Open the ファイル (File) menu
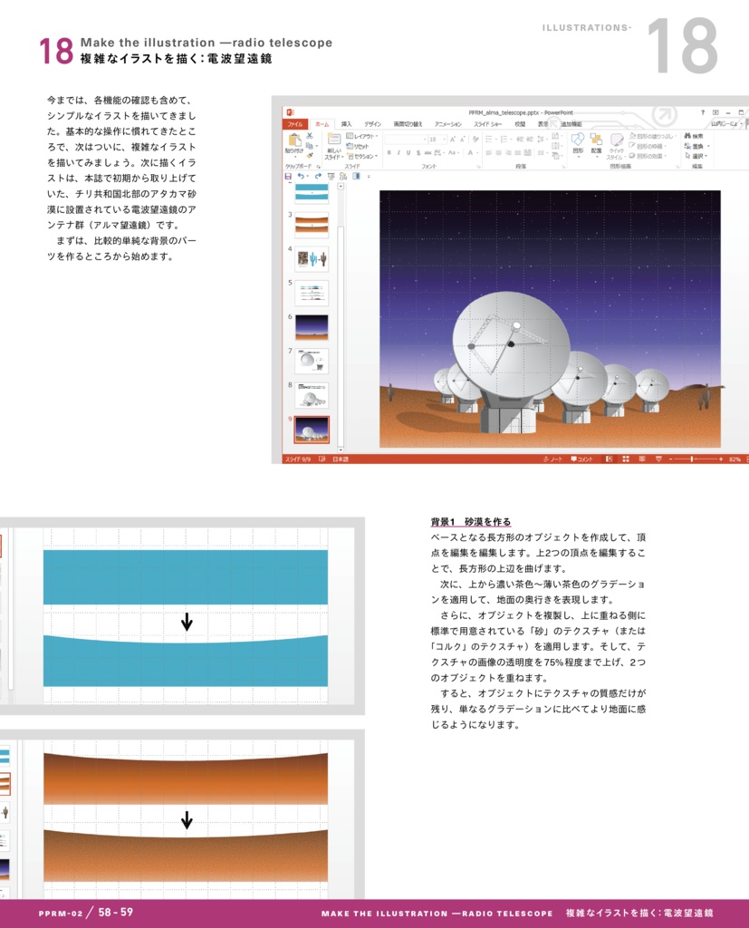 [x=294, y=123]
